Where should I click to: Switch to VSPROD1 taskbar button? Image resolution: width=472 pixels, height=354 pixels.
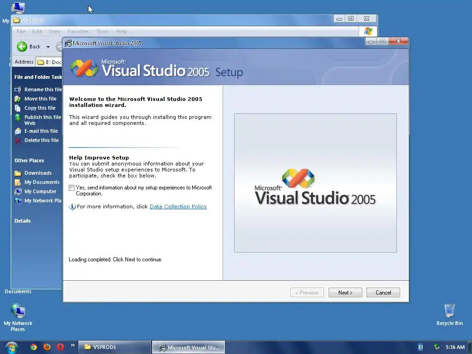115,347
